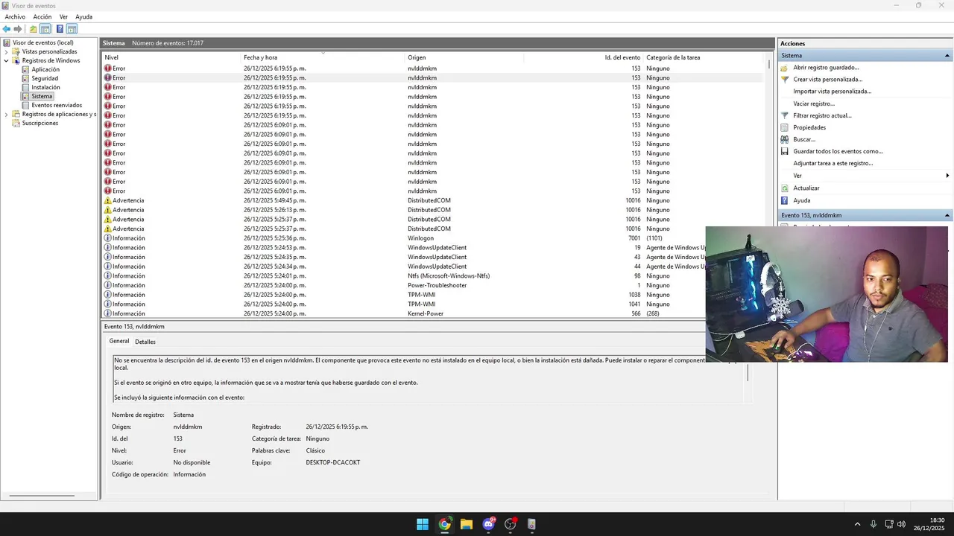Expand the Vistas personalizadas tree node
The height and width of the screenshot is (536, 954).
(7, 52)
